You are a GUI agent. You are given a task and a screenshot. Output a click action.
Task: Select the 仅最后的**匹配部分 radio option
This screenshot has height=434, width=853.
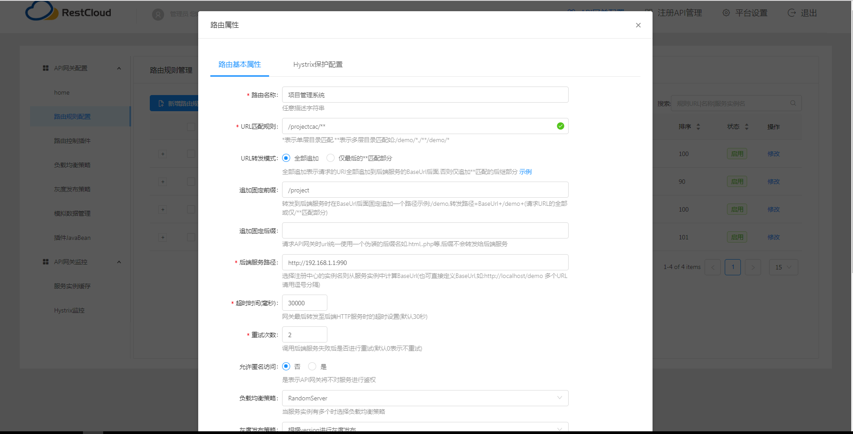[x=331, y=158]
